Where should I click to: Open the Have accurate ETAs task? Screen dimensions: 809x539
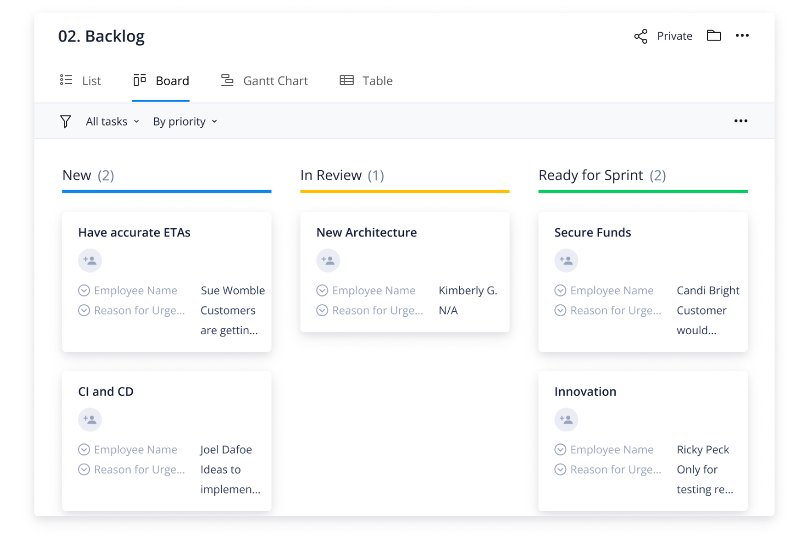[x=134, y=233]
